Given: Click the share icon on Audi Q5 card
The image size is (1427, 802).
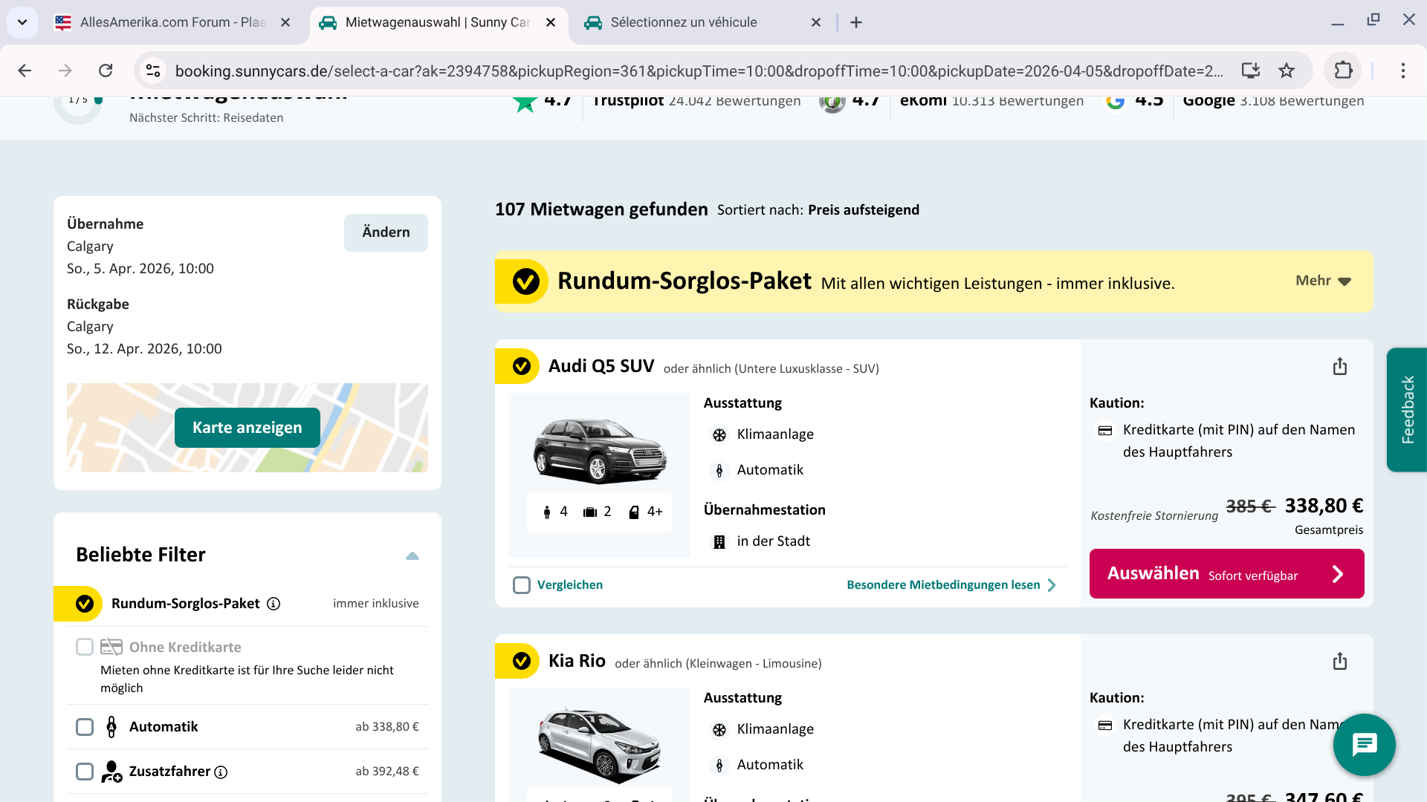Looking at the screenshot, I should [1339, 366].
